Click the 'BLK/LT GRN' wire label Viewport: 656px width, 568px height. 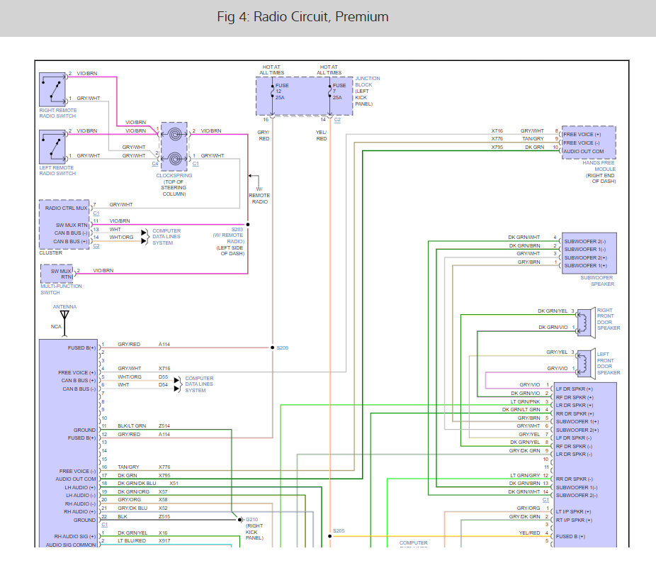[x=132, y=426]
